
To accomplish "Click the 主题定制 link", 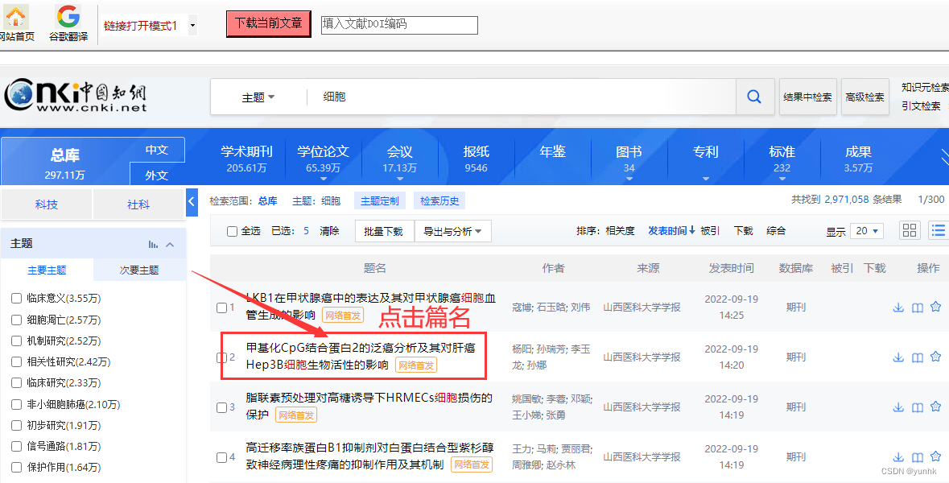I will [x=379, y=201].
